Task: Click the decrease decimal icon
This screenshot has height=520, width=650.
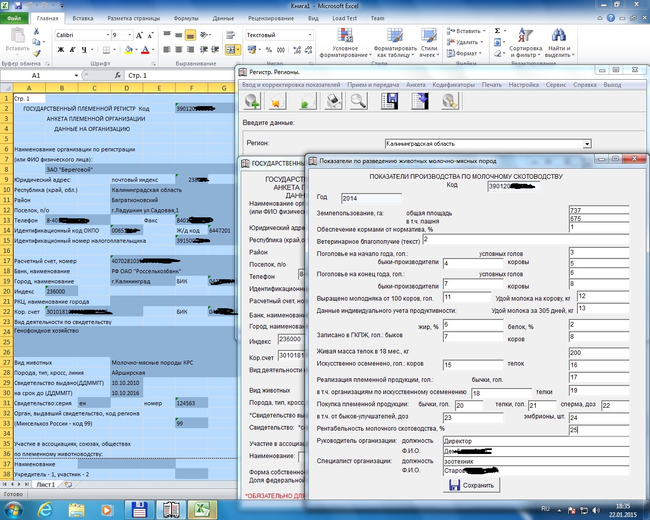Action: coord(309,50)
